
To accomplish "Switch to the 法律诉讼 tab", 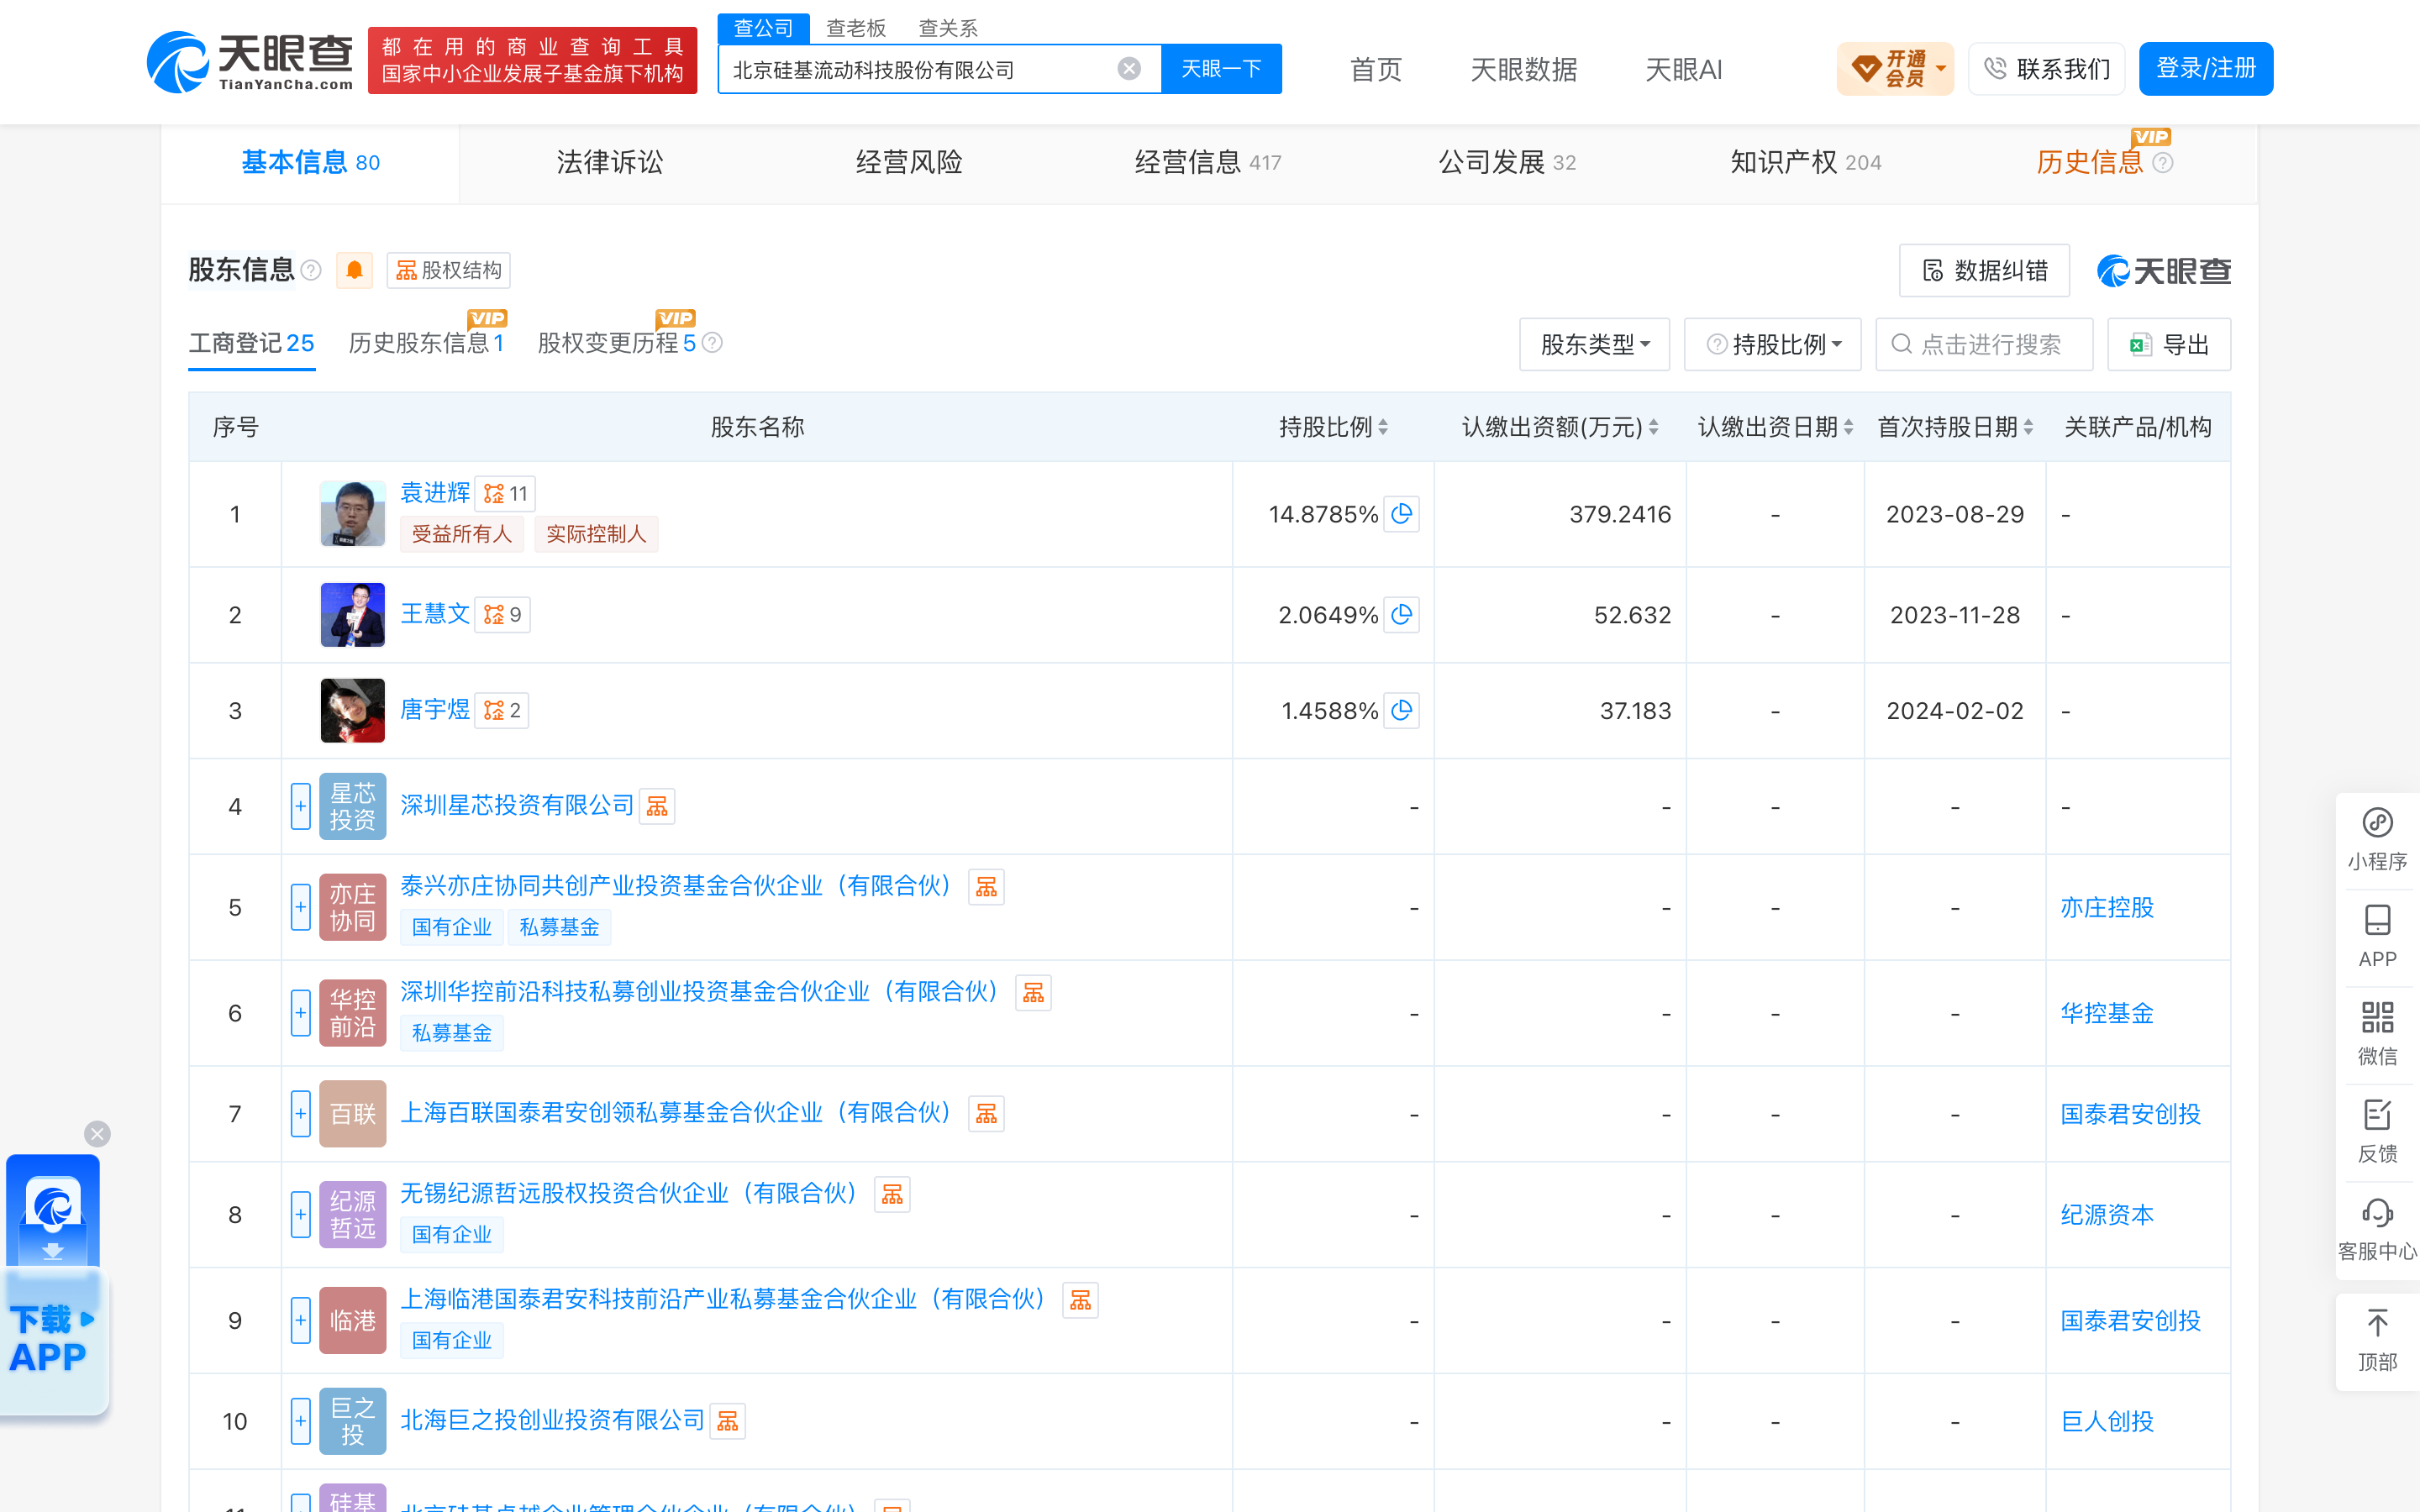I will click(610, 162).
